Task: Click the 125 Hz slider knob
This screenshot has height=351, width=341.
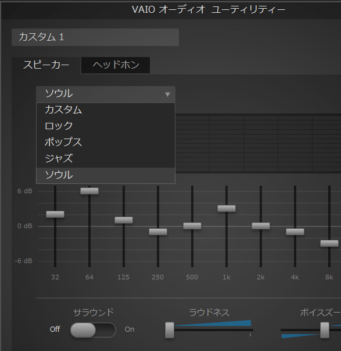Action: (x=124, y=220)
